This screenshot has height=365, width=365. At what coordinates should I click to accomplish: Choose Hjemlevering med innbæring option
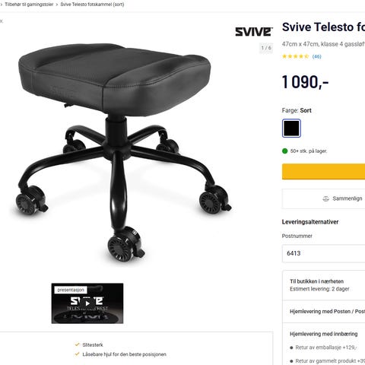coord(323,334)
